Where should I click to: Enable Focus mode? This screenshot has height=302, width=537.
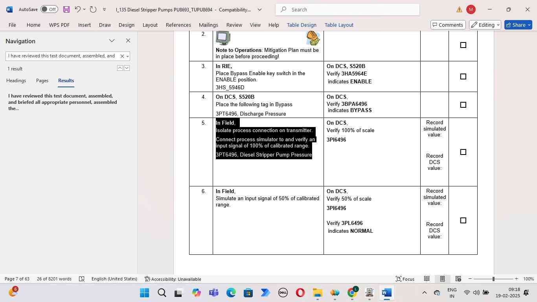point(405,279)
